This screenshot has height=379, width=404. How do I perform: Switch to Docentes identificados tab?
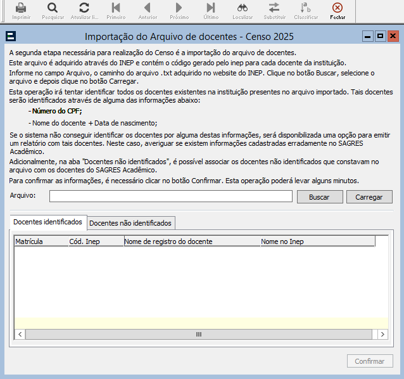pyautogui.click(x=48, y=222)
